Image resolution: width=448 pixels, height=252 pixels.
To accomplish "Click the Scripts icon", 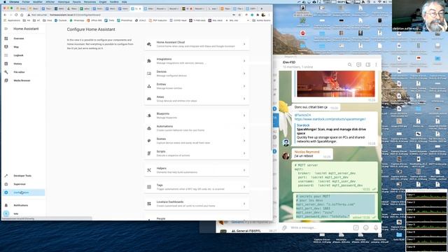I will coord(149,153).
